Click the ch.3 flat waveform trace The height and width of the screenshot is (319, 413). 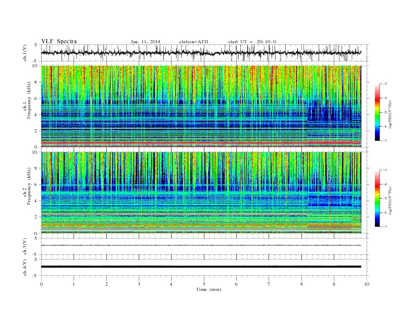(201, 246)
